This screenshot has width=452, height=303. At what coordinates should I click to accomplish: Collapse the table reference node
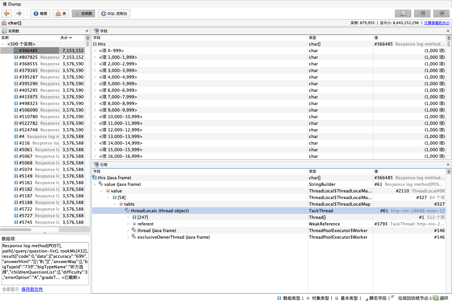115,204
